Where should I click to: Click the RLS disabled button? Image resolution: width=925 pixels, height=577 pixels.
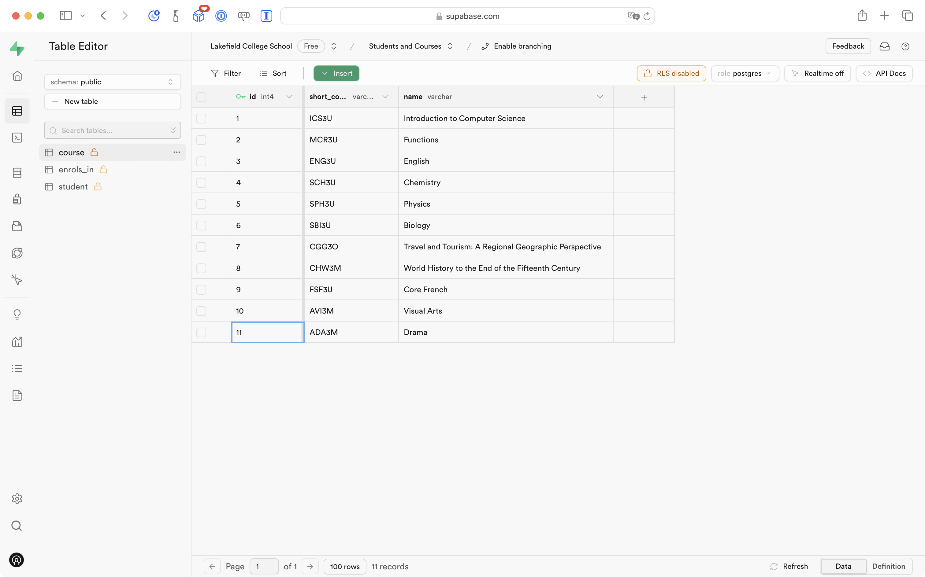[671, 73]
